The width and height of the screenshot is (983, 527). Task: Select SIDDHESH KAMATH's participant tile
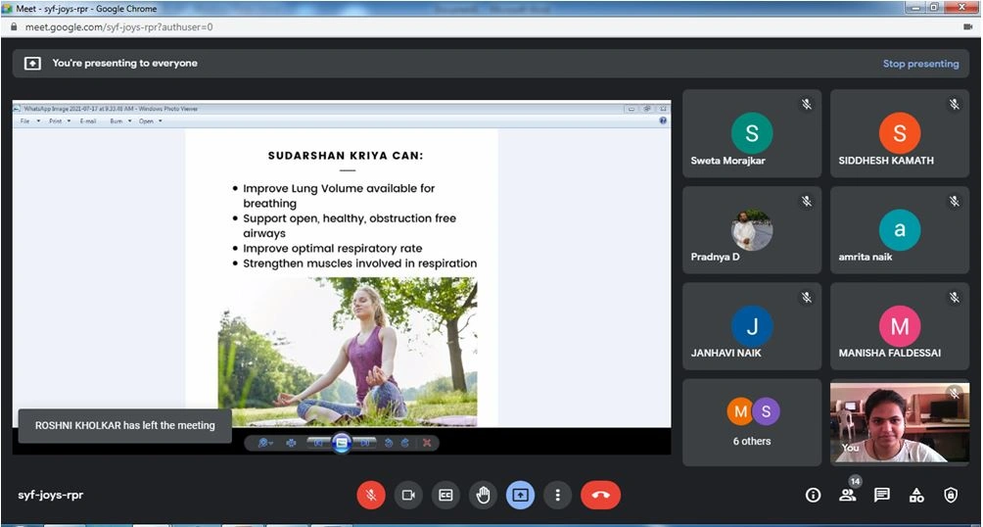click(x=900, y=133)
